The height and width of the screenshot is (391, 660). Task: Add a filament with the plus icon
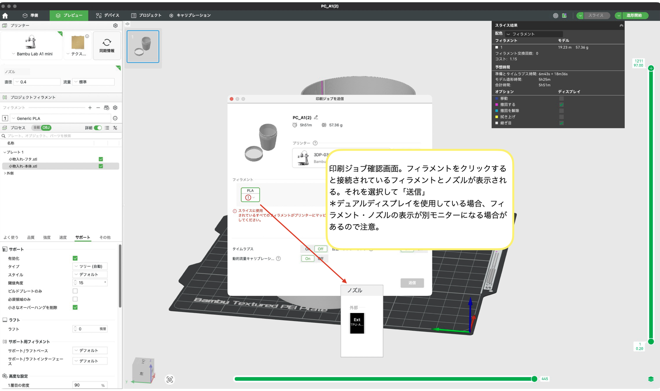[x=90, y=108]
